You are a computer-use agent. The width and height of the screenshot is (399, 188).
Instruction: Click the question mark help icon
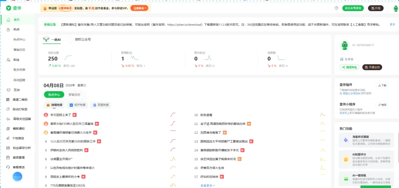[x=337, y=8]
